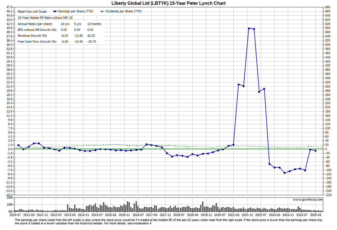The height and width of the screenshot is (230, 337).
Task: Click the x-axis date label 2024-07
Action: tap(302, 215)
